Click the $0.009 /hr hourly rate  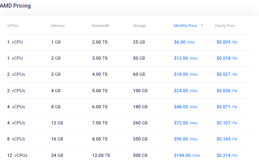coord(227,42)
